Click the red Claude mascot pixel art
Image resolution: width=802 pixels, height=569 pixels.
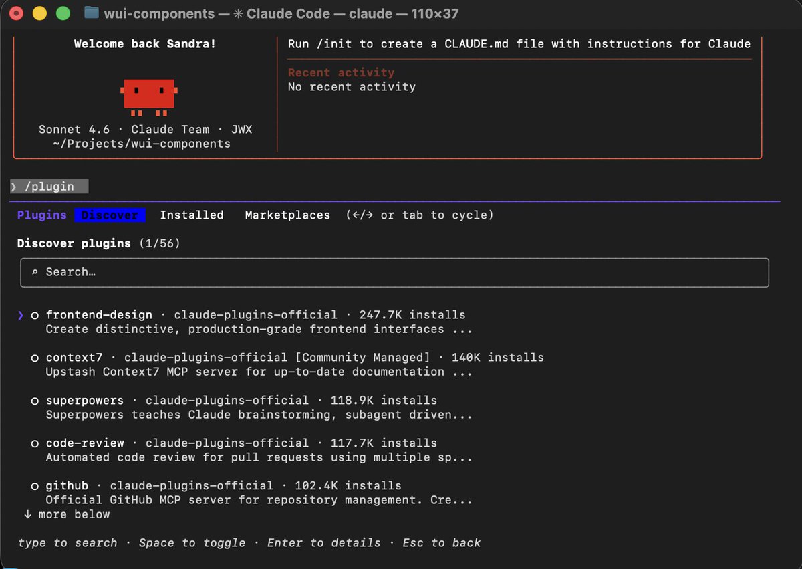coord(148,97)
